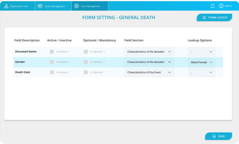Click the Active / Inactive column header

tap(59, 40)
